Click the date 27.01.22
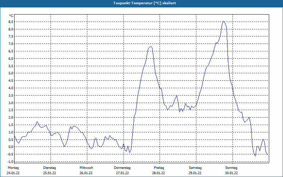The height and width of the screenshot is (177, 283). (x=122, y=173)
